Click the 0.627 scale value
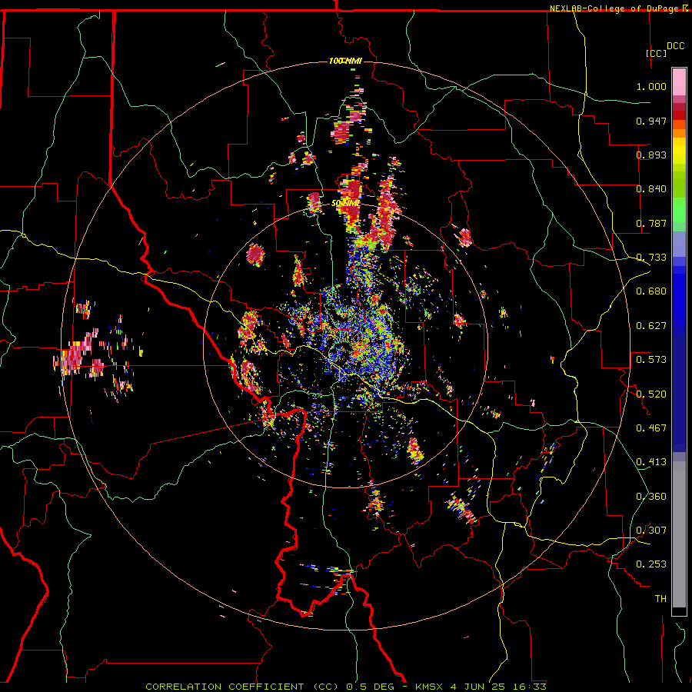The width and height of the screenshot is (692, 692). point(651,326)
